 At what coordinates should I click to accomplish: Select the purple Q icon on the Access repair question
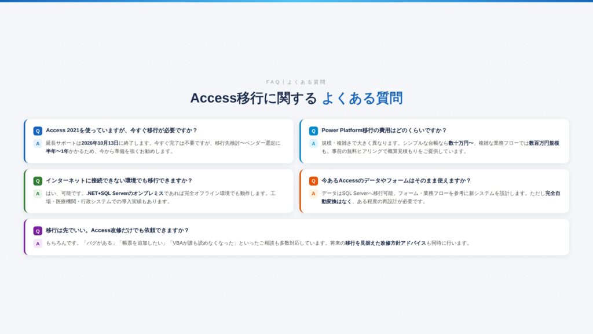37,230
